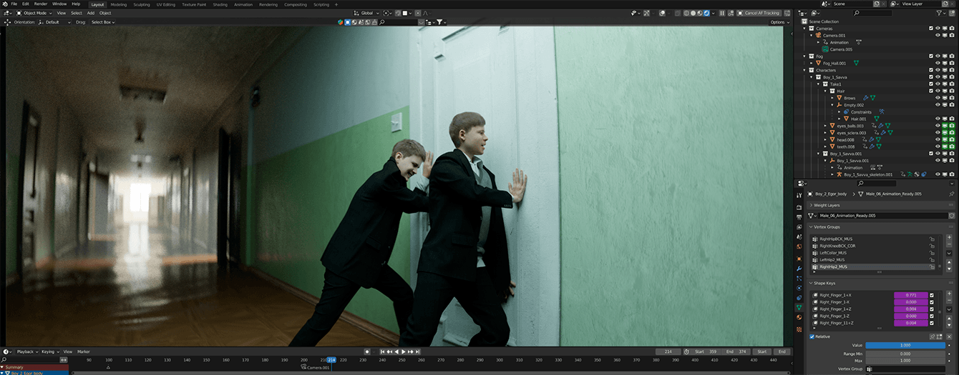Click the shape key Value slider
The image size is (959, 375).
(x=905, y=345)
